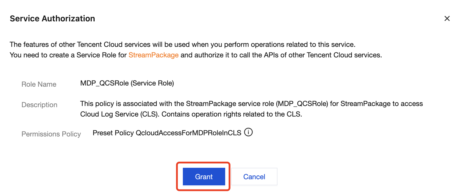Screen dimensions: 458x195
Task: Click the Description field label
Action: coord(39,105)
